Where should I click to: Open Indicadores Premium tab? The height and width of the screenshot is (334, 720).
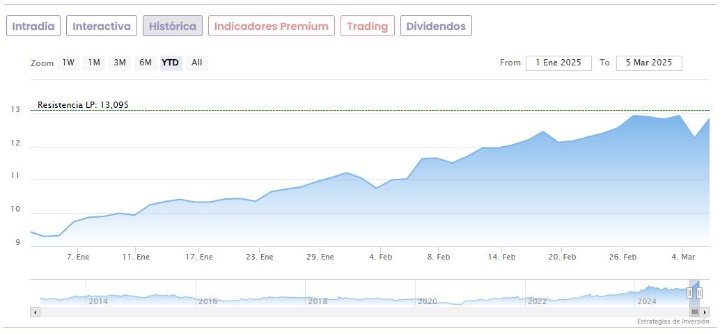[271, 26]
